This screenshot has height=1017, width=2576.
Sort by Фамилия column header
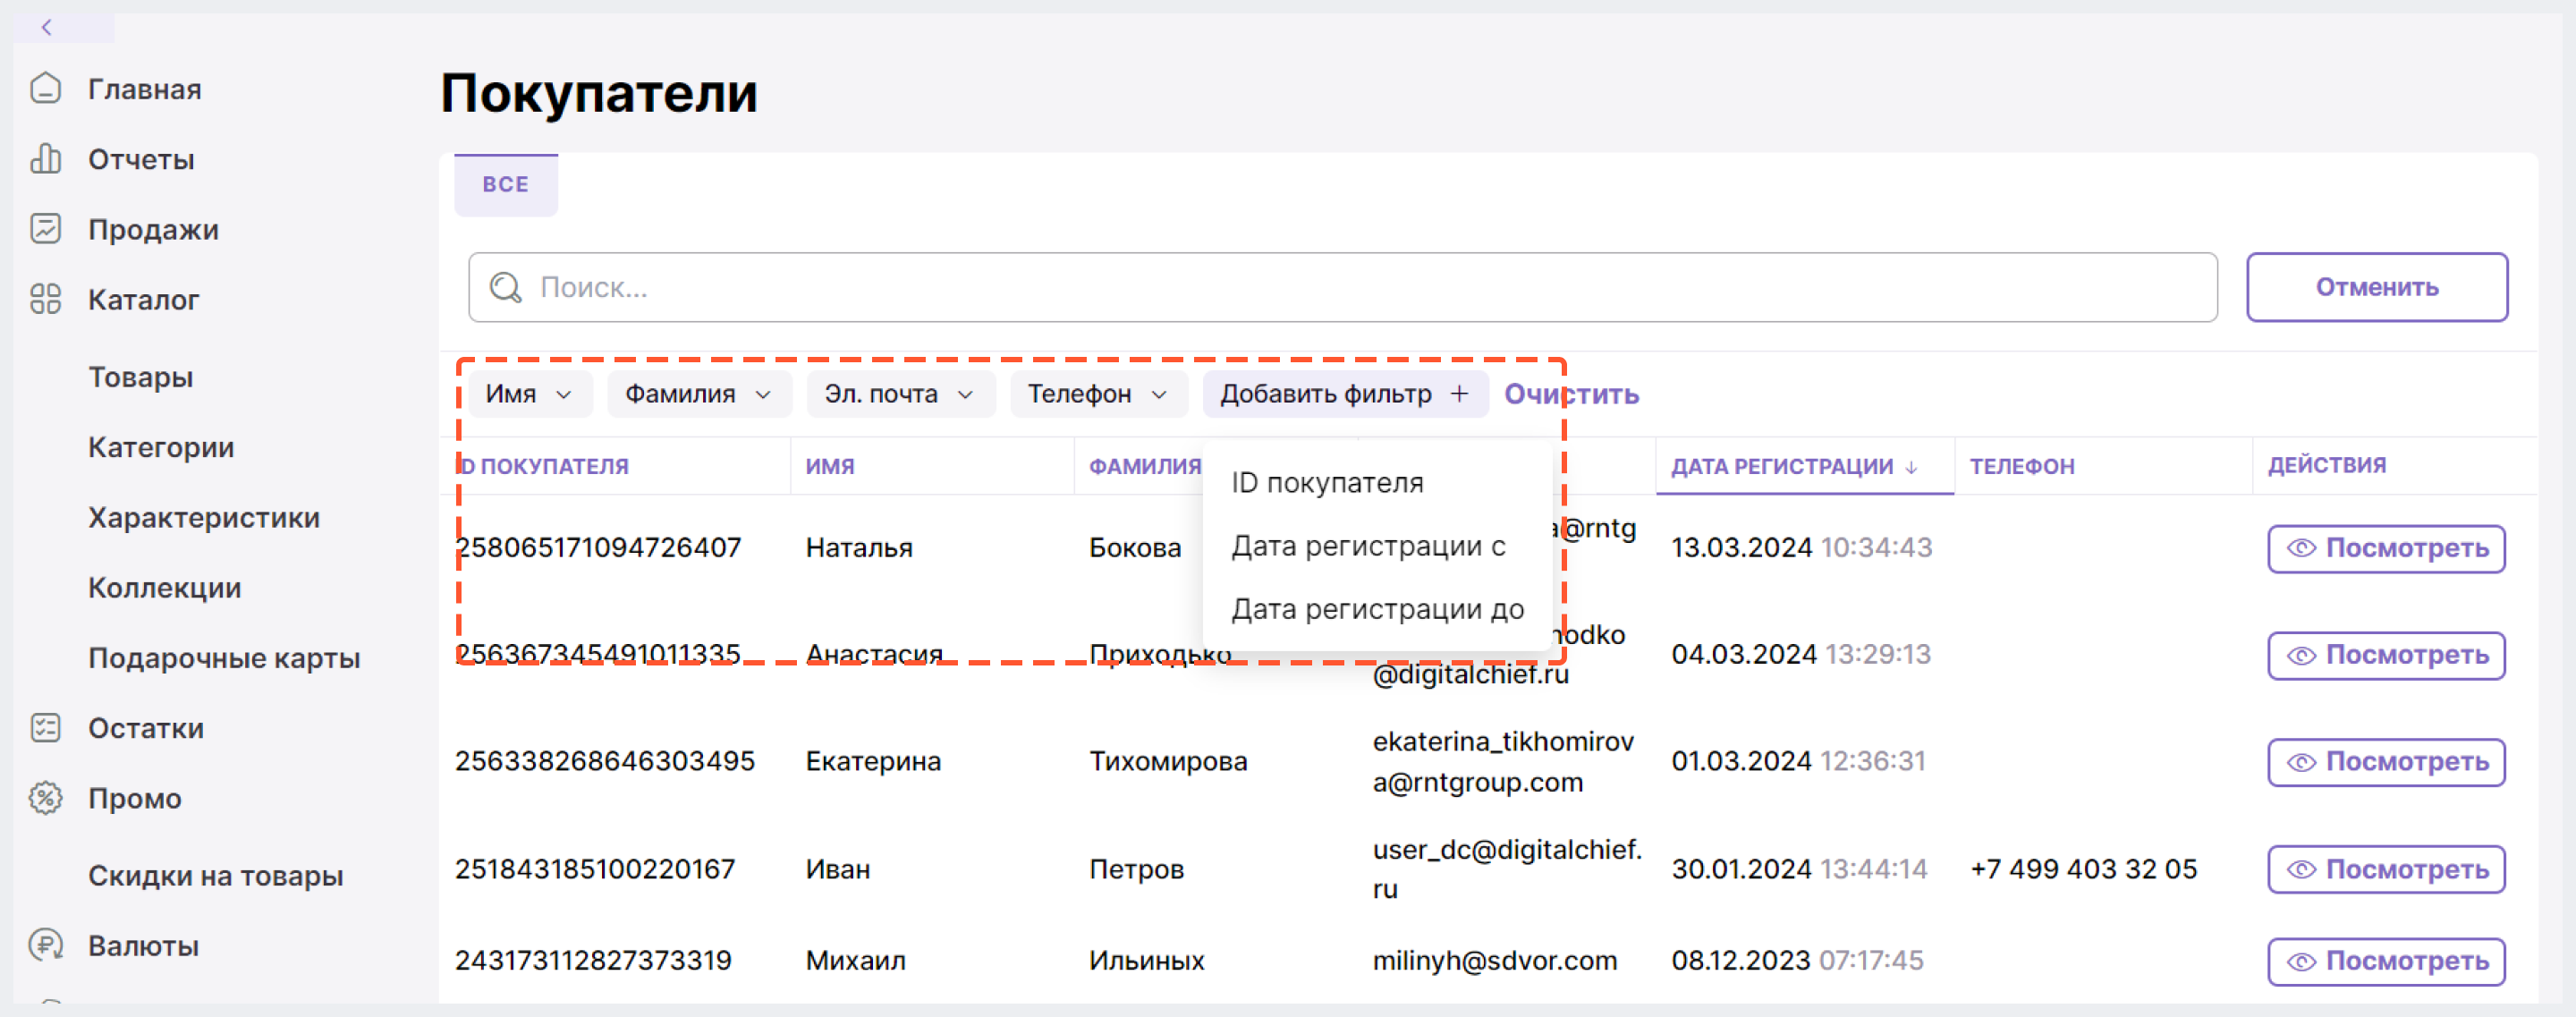[1145, 467]
